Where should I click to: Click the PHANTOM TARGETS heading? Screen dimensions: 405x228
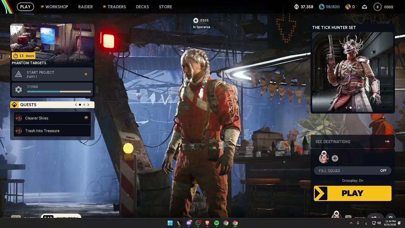point(29,63)
